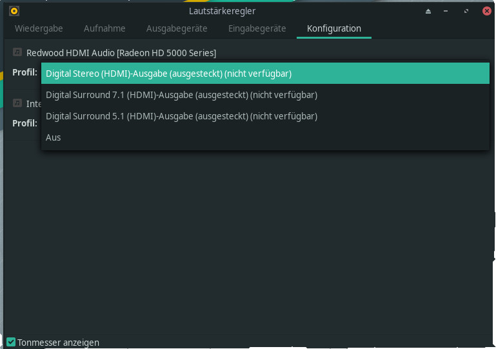Switch to the Wiedergabe tab

pyautogui.click(x=37, y=28)
